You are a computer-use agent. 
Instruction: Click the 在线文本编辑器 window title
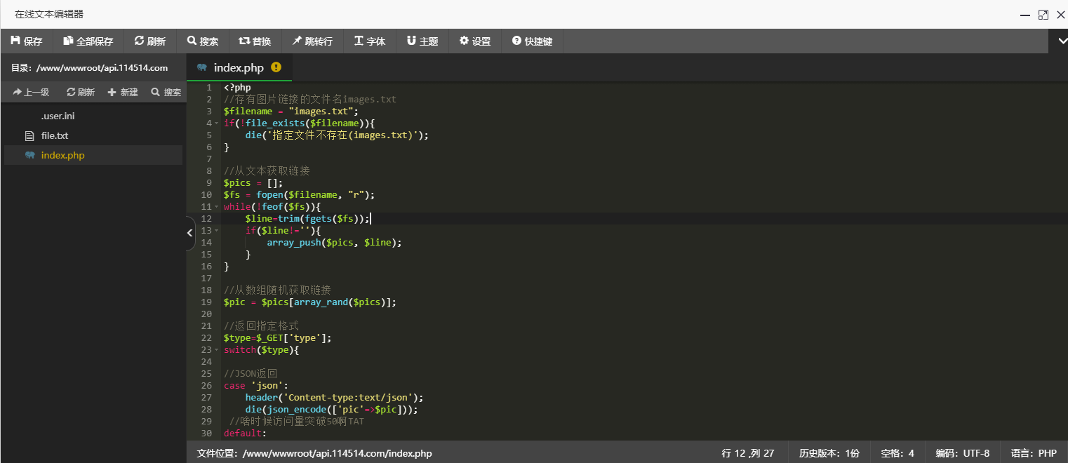(49, 14)
